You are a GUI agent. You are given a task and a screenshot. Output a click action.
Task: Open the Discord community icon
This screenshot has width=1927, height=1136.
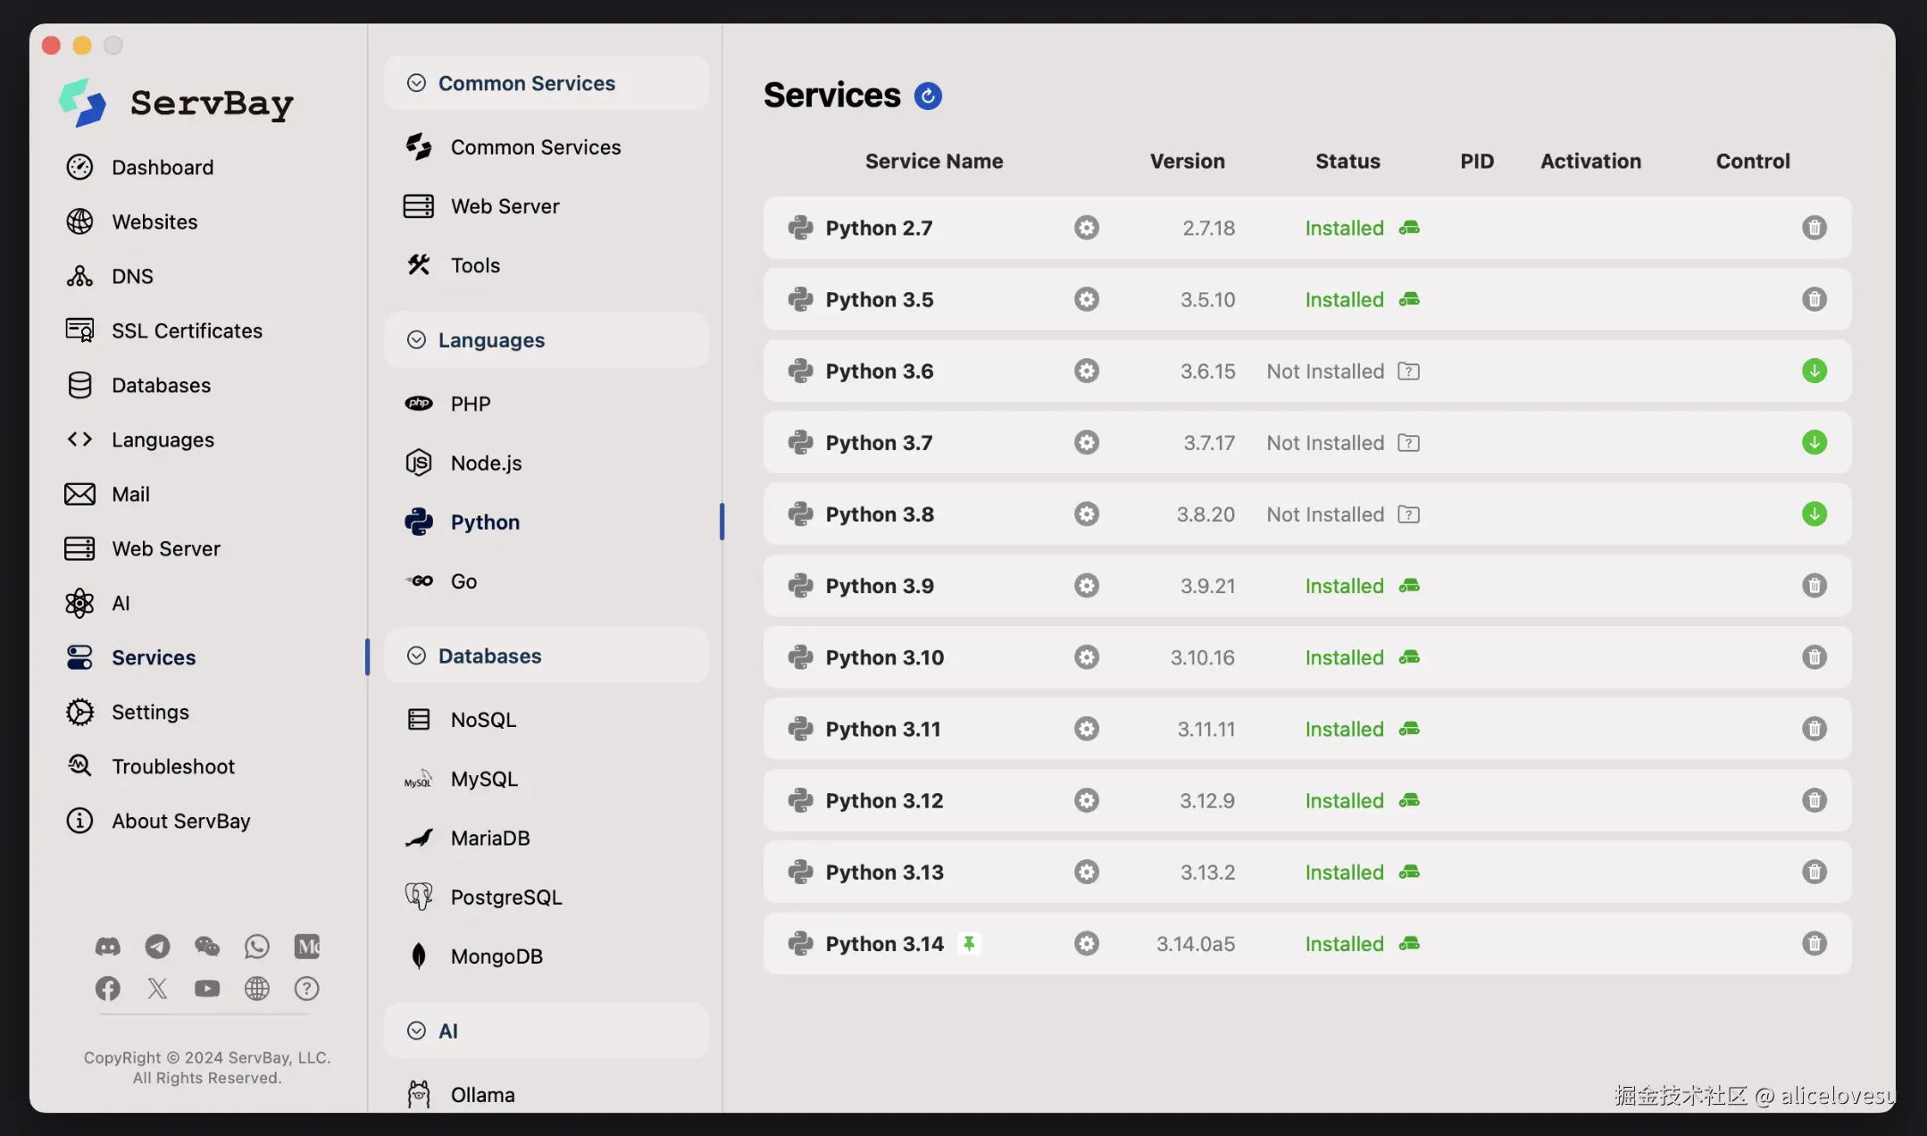coord(108,946)
